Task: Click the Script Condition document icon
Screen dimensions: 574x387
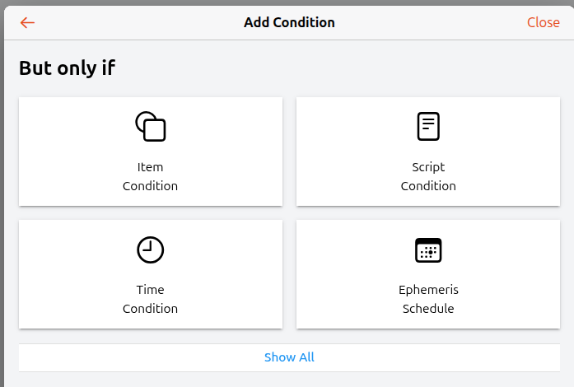Action: pos(428,126)
